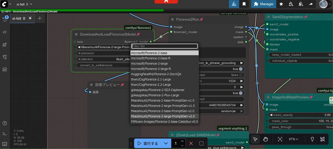Viewport: 333px width, 149px height.
Task: Click the 1024 value field arrow
Action: click(241, 81)
